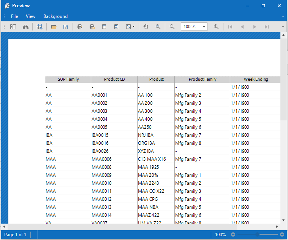Click the Scale page icon
The width and height of the screenshot is (288, 240).
(x=128, y=27)
